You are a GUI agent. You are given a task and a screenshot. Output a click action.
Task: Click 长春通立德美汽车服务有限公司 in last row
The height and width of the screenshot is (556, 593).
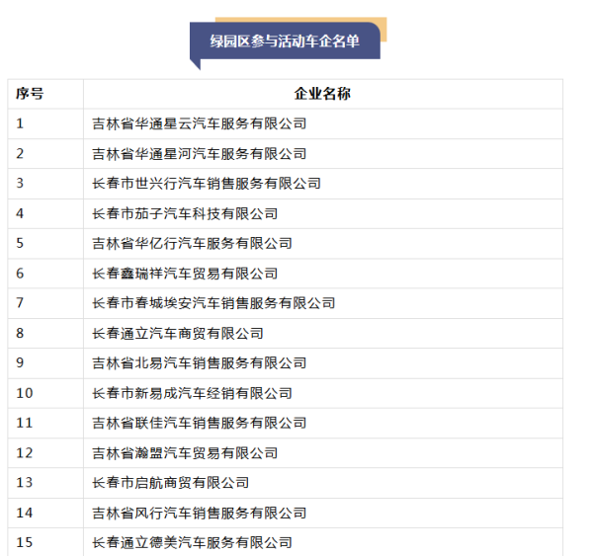click(192, 542)
